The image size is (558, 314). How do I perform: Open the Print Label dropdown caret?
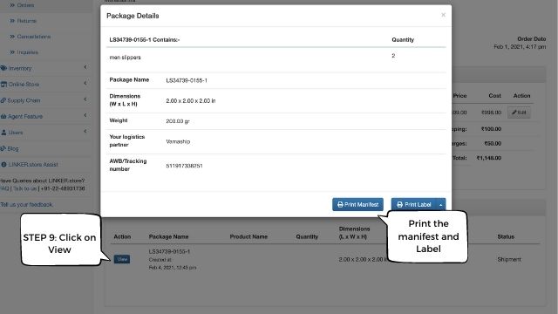tap(440, 205)
